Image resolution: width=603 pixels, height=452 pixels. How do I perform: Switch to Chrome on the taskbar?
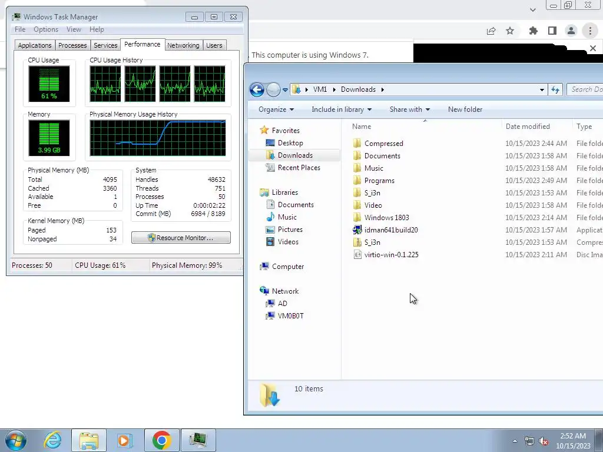[x=162, y=440]
